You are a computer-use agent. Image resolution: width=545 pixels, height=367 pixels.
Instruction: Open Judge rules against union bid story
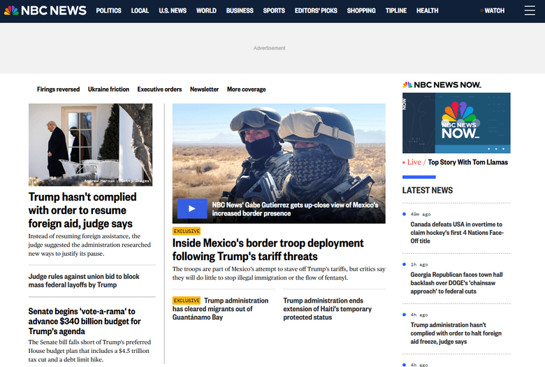(84, 281)
